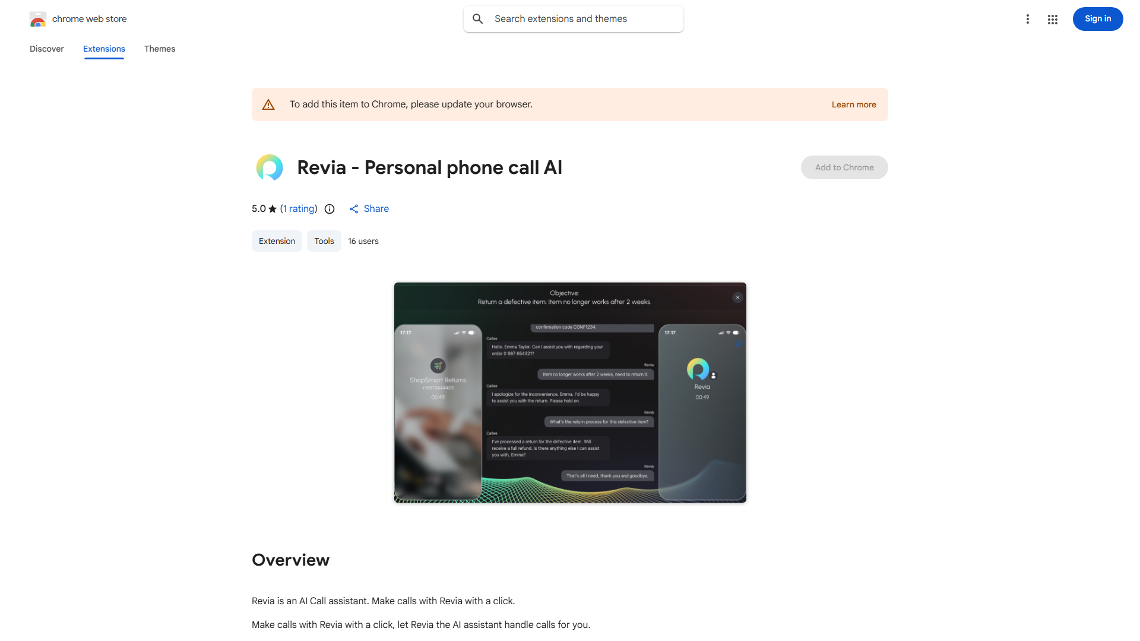Close the screenshot preview with X icon

(x=737, y=297)
